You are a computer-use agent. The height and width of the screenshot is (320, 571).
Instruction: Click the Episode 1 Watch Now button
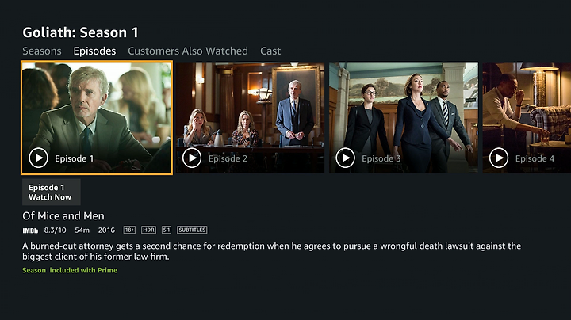click(x=52, y=192)
